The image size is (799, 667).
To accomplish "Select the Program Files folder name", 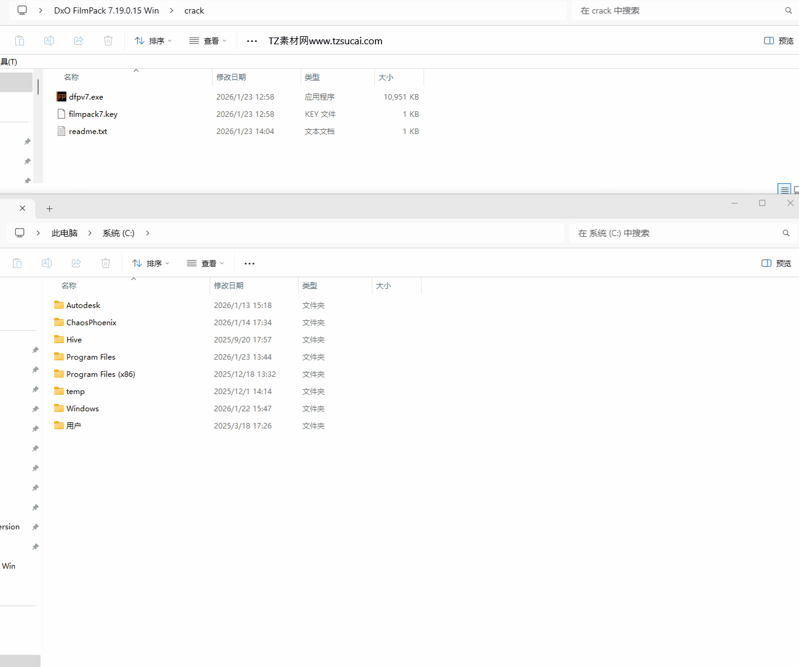I will (91, 357).
